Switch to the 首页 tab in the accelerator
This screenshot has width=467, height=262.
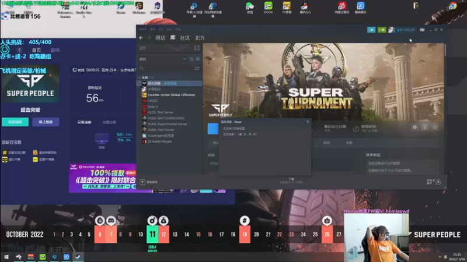36,50
